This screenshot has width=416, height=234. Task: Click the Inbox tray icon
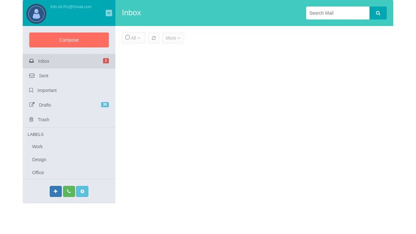32,61
